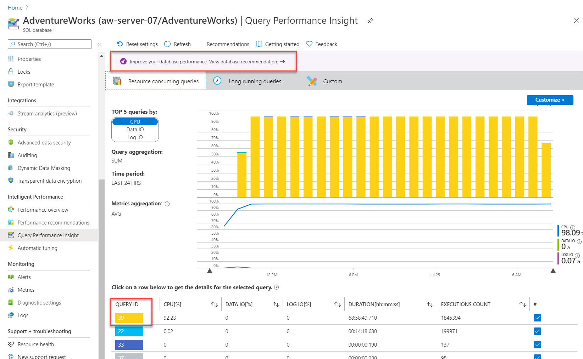Click the Export template icon
Screen dimensions: 583x359
pyautogui.click(x=11, y=84)
